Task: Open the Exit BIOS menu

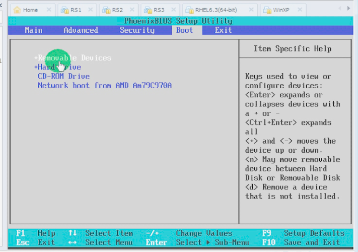Action: click(x=223, y=30)
